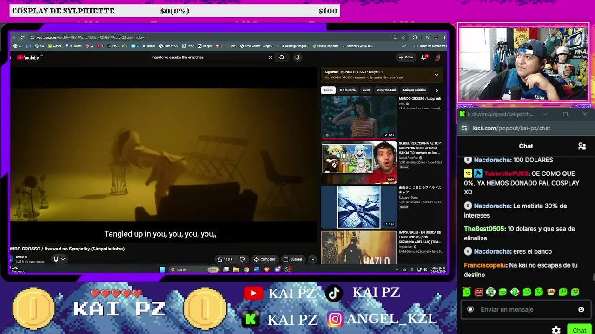Select the De la serie filter chip

[348, 90]
